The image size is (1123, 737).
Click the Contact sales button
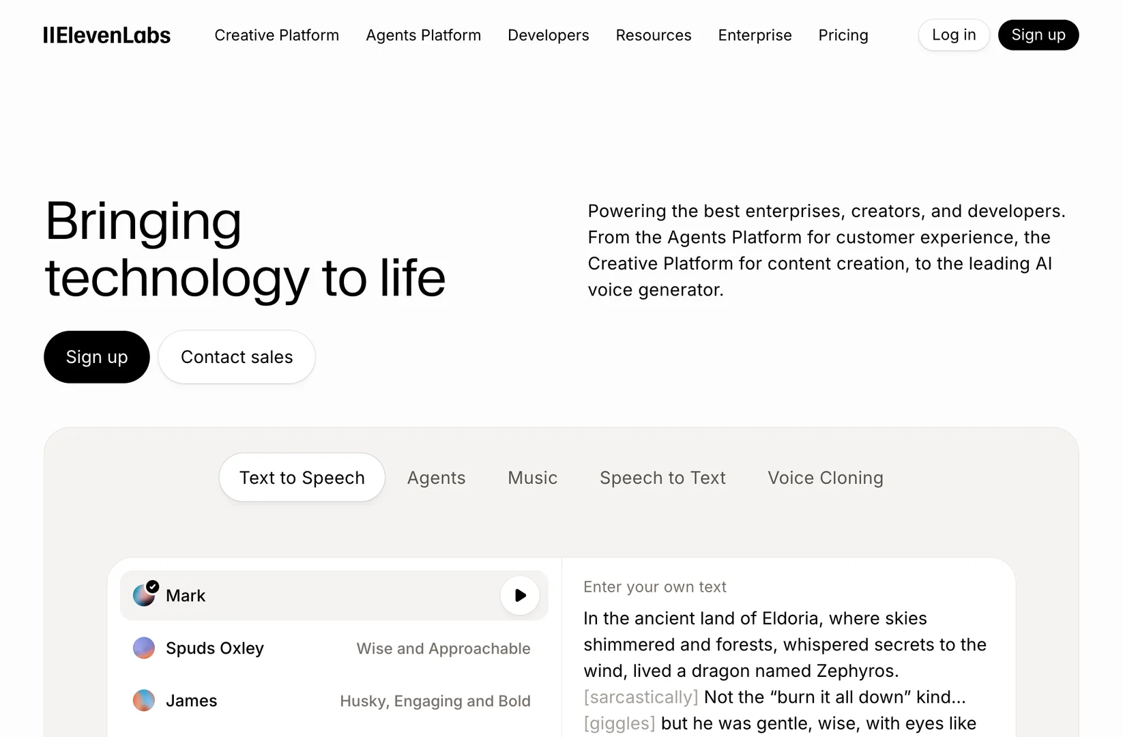pos(236,357)
